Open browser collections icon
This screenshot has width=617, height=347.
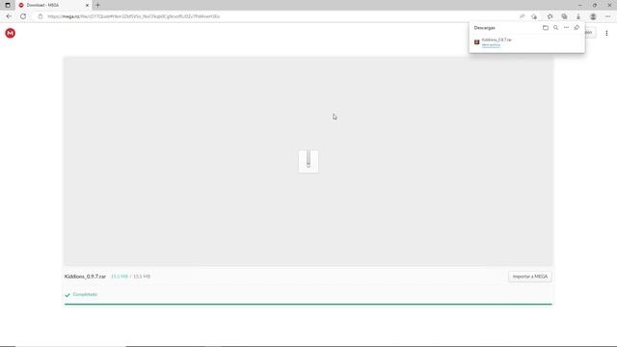coord(564,16)
